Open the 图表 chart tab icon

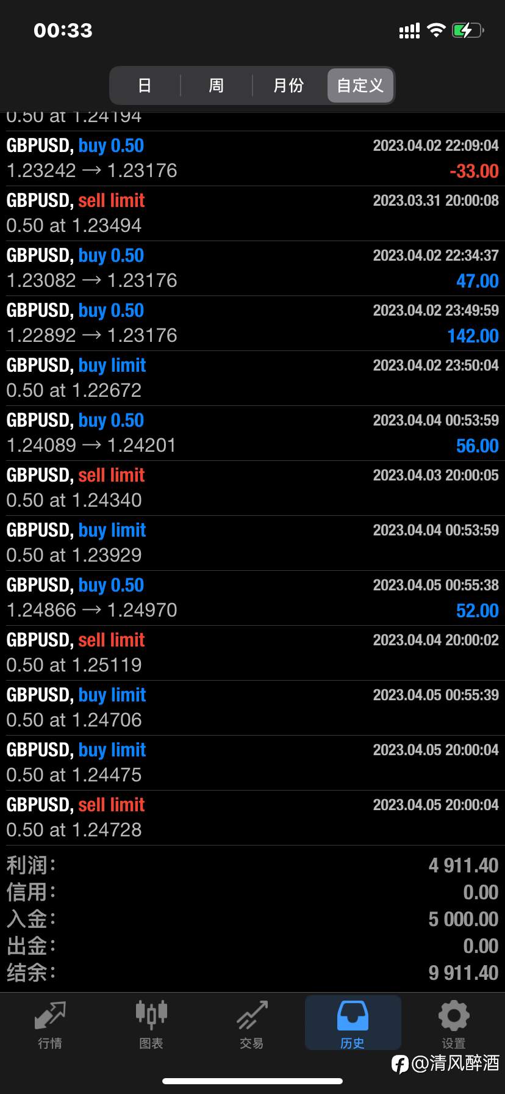pos(151,1014)
